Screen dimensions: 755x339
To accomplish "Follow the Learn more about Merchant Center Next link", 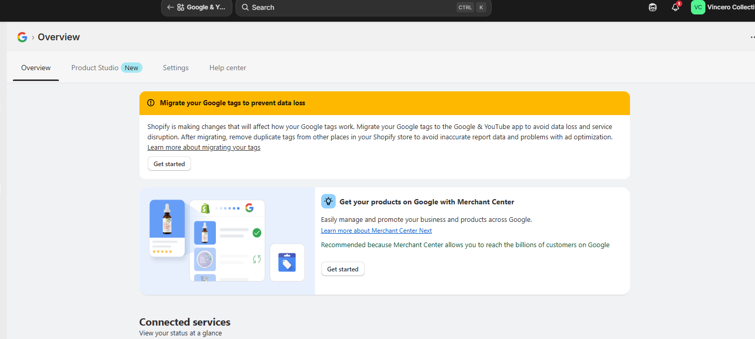I will [376, 231].
